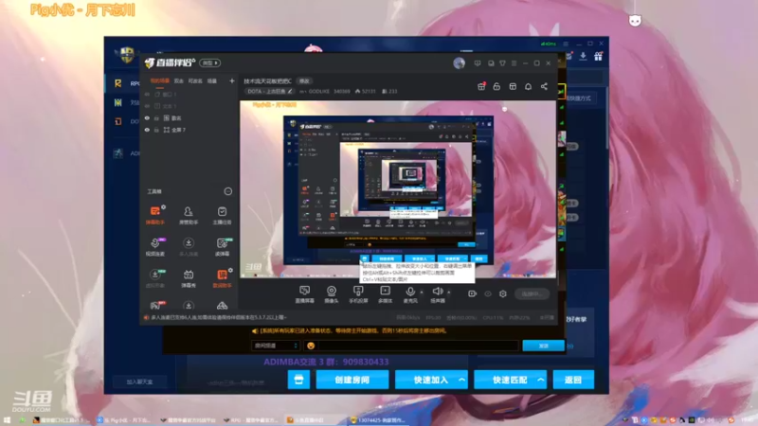Click the record video icon
Image resolution: width=758 pixels, height=426 pixels.
tap(472, 293)
